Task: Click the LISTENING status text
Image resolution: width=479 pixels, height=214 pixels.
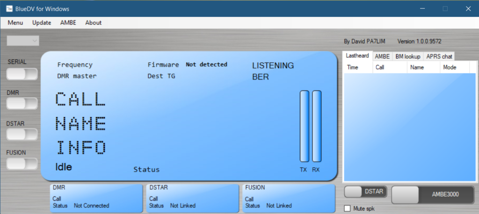Action: tap(273, 65)
